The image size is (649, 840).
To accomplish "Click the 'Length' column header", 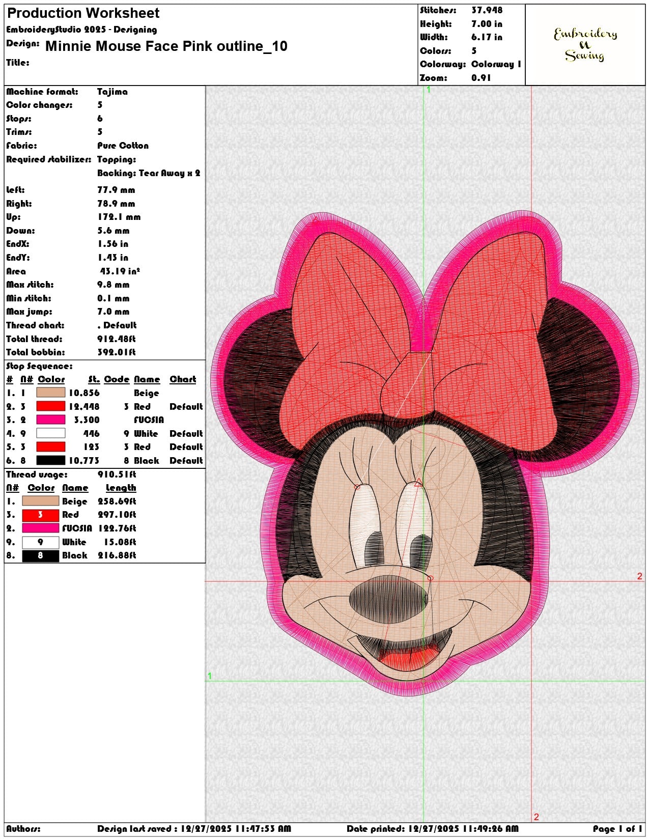I will (121, 488).
